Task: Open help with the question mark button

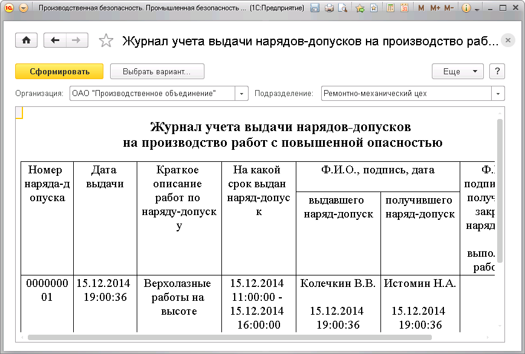Action: tap(497, 71)
